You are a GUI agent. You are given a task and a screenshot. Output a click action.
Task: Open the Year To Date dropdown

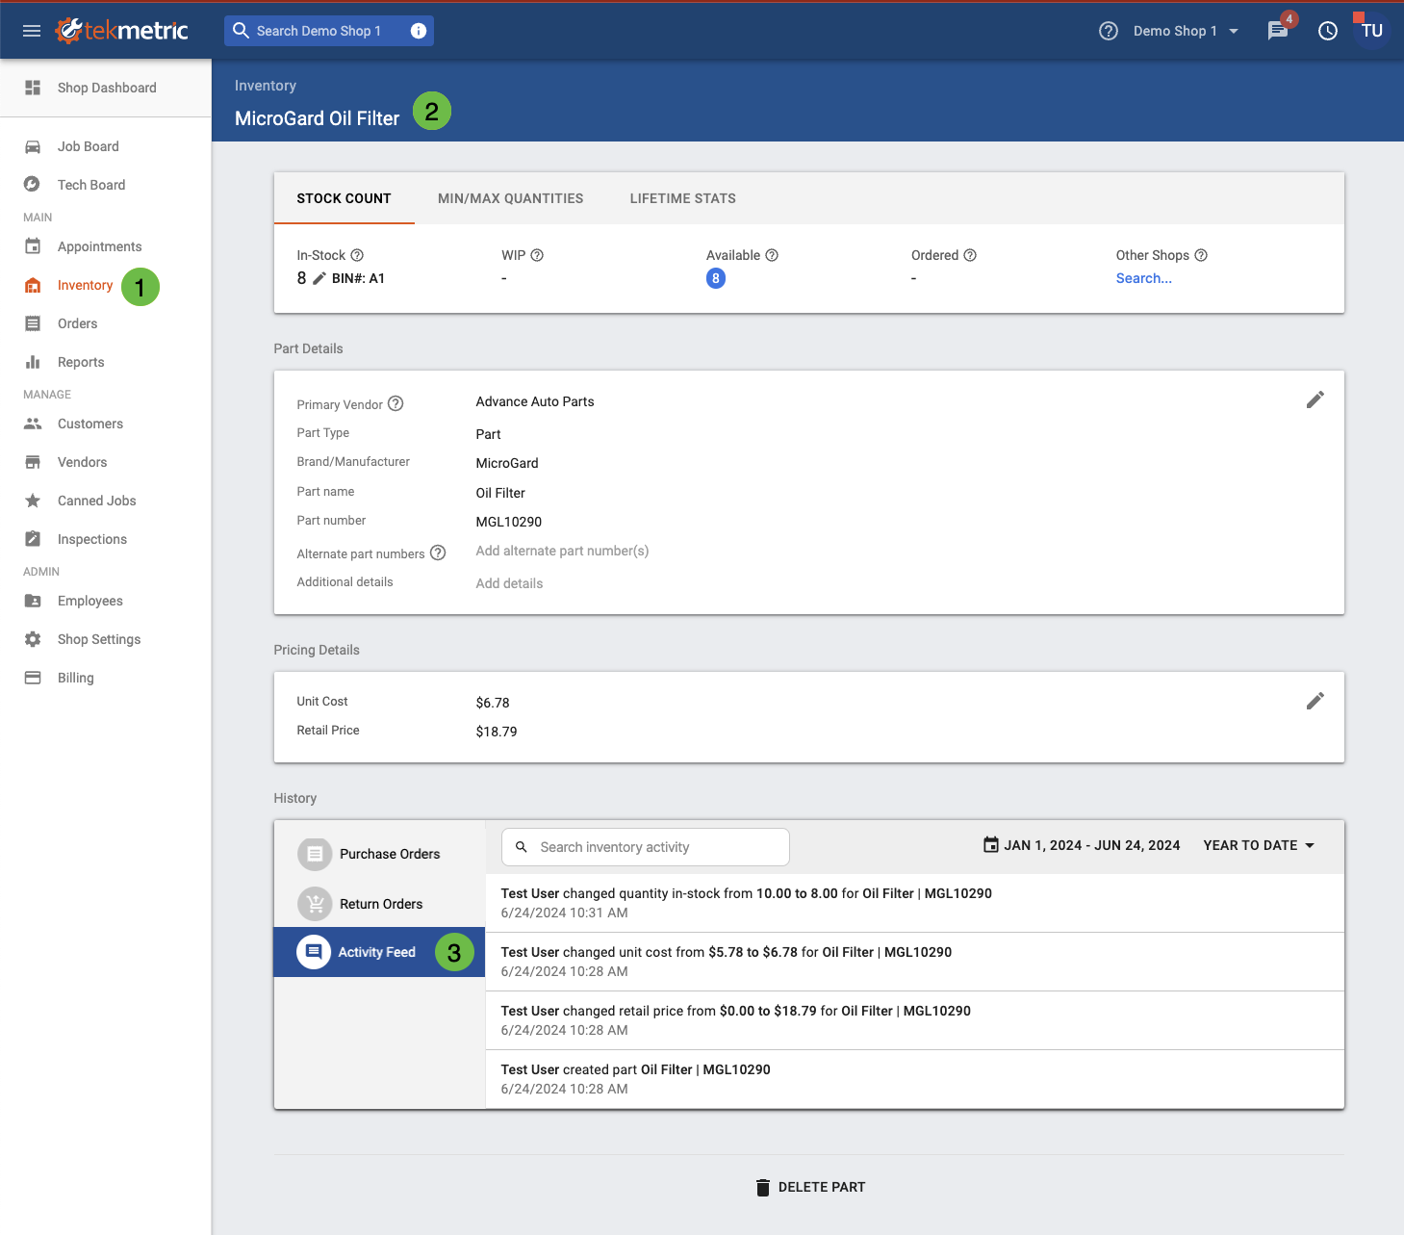tap(1259, 845)
